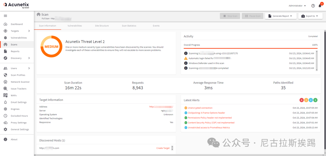Click the Users people icon

[x=6, y=68]
